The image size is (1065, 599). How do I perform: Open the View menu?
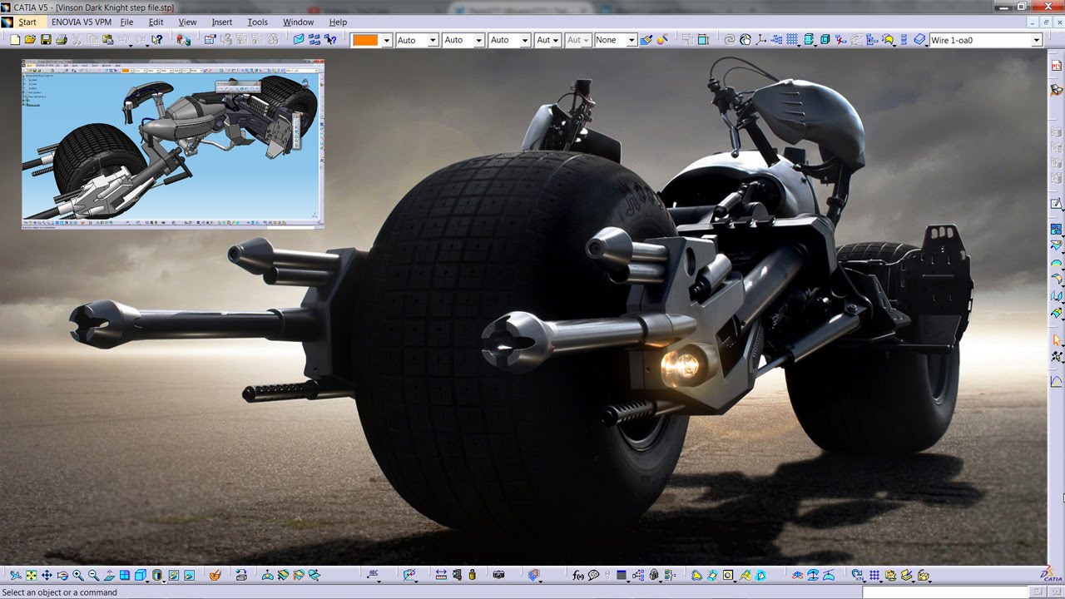[188, 22]
